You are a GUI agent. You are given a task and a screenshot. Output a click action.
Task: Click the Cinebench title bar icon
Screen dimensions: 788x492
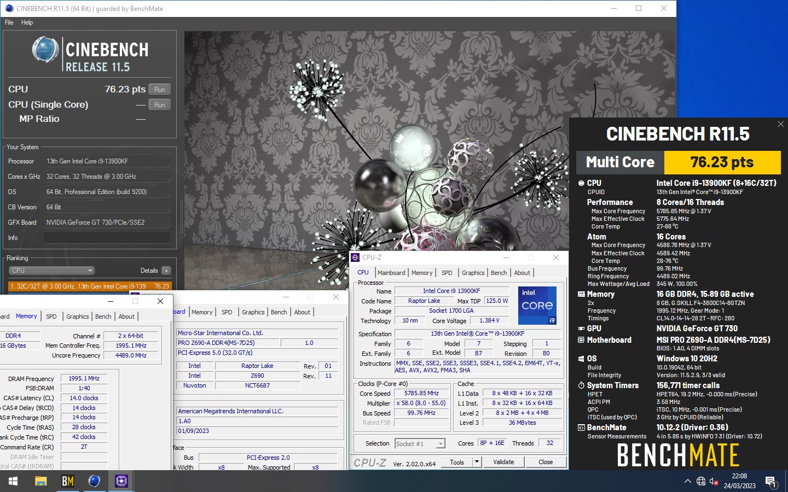9,8
